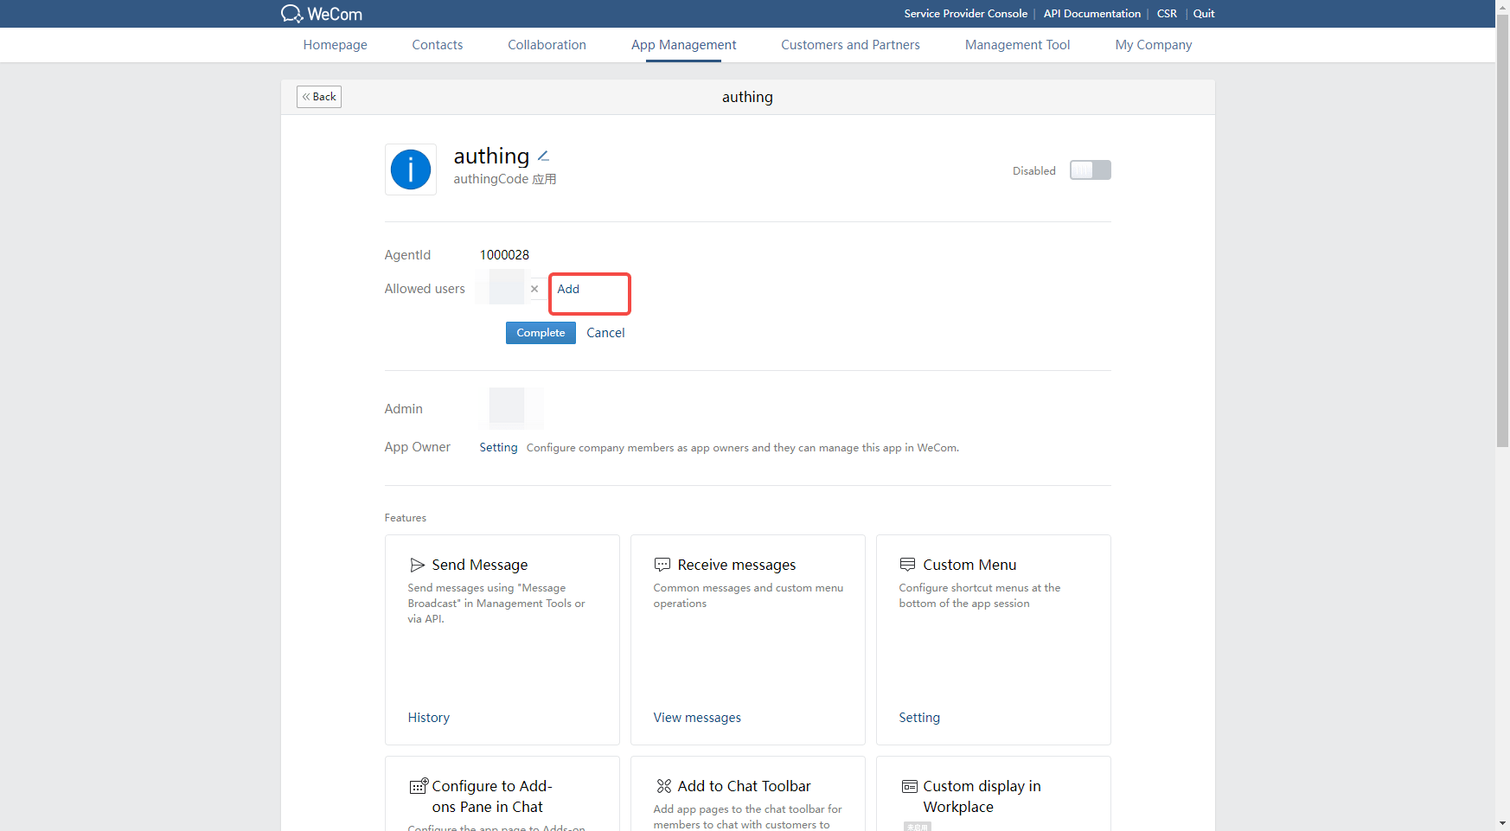The height and width of the screenshot is (831, 1510).
Task: Open the Contacts tab
Action: 437,45
